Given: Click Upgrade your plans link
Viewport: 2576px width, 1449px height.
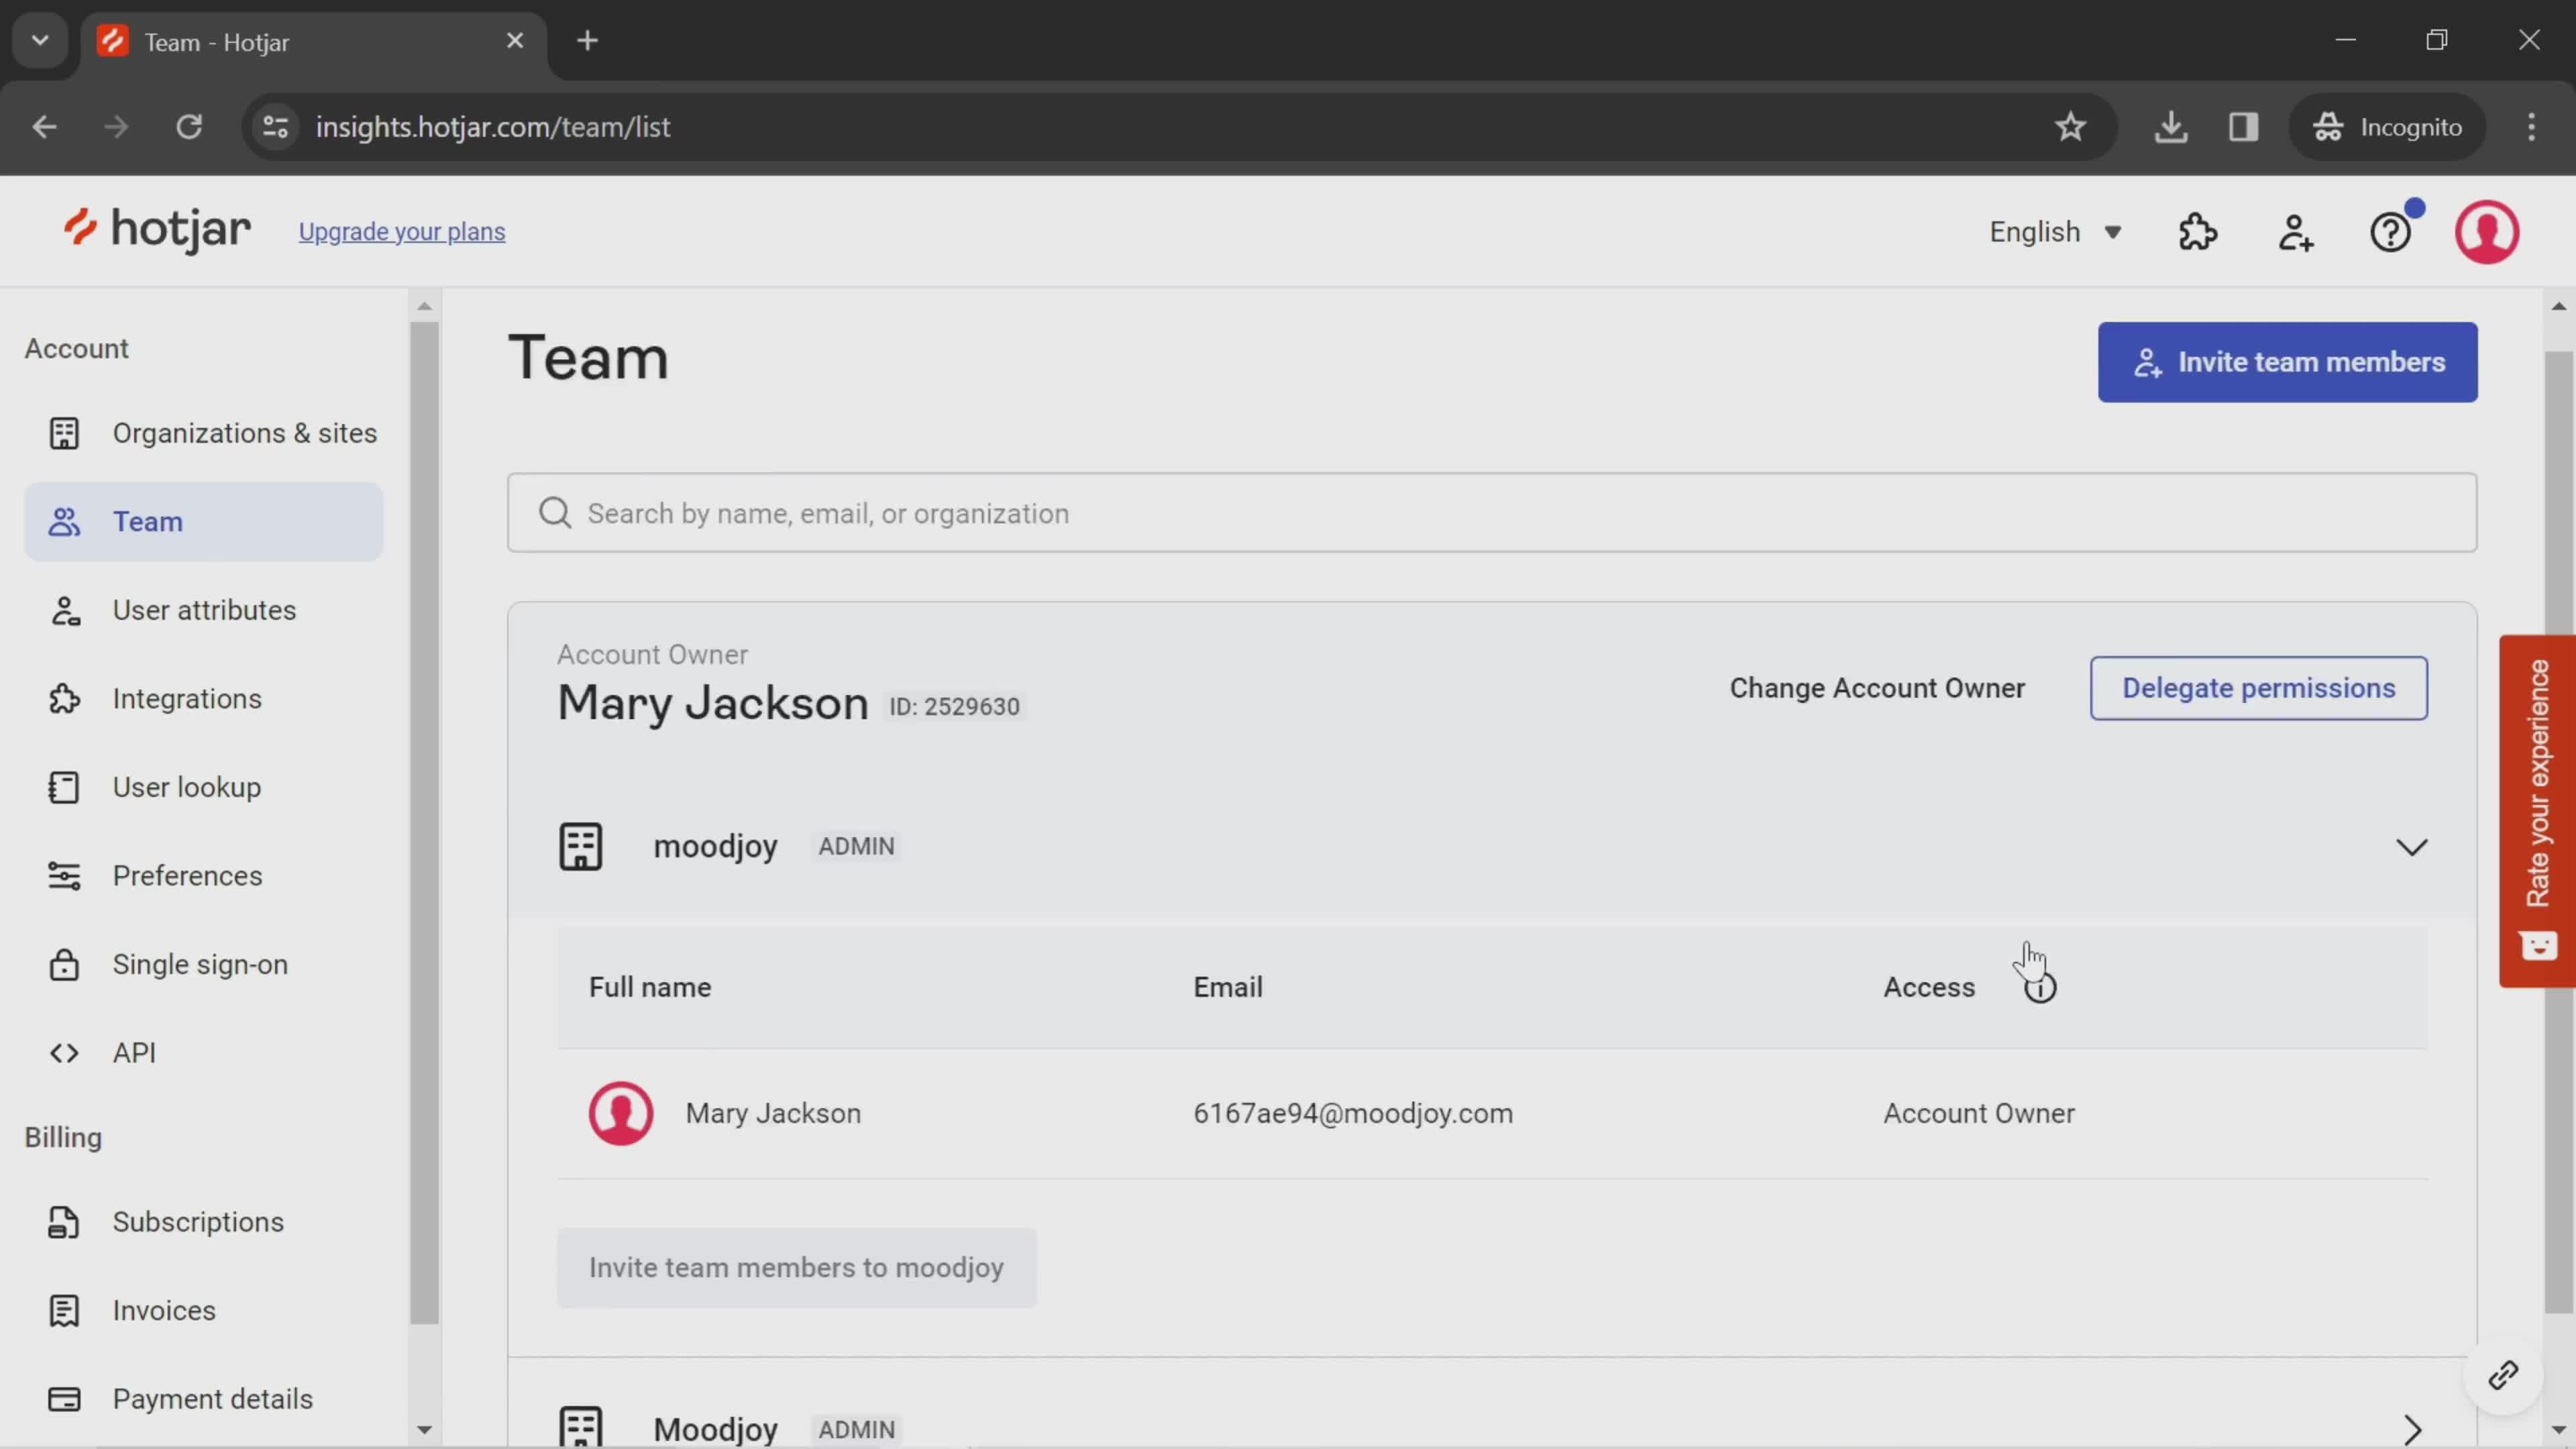Looking at the screenshot, I should point(402,232).
